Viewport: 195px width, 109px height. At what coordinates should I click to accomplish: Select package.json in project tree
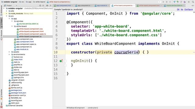coord(16,90)
